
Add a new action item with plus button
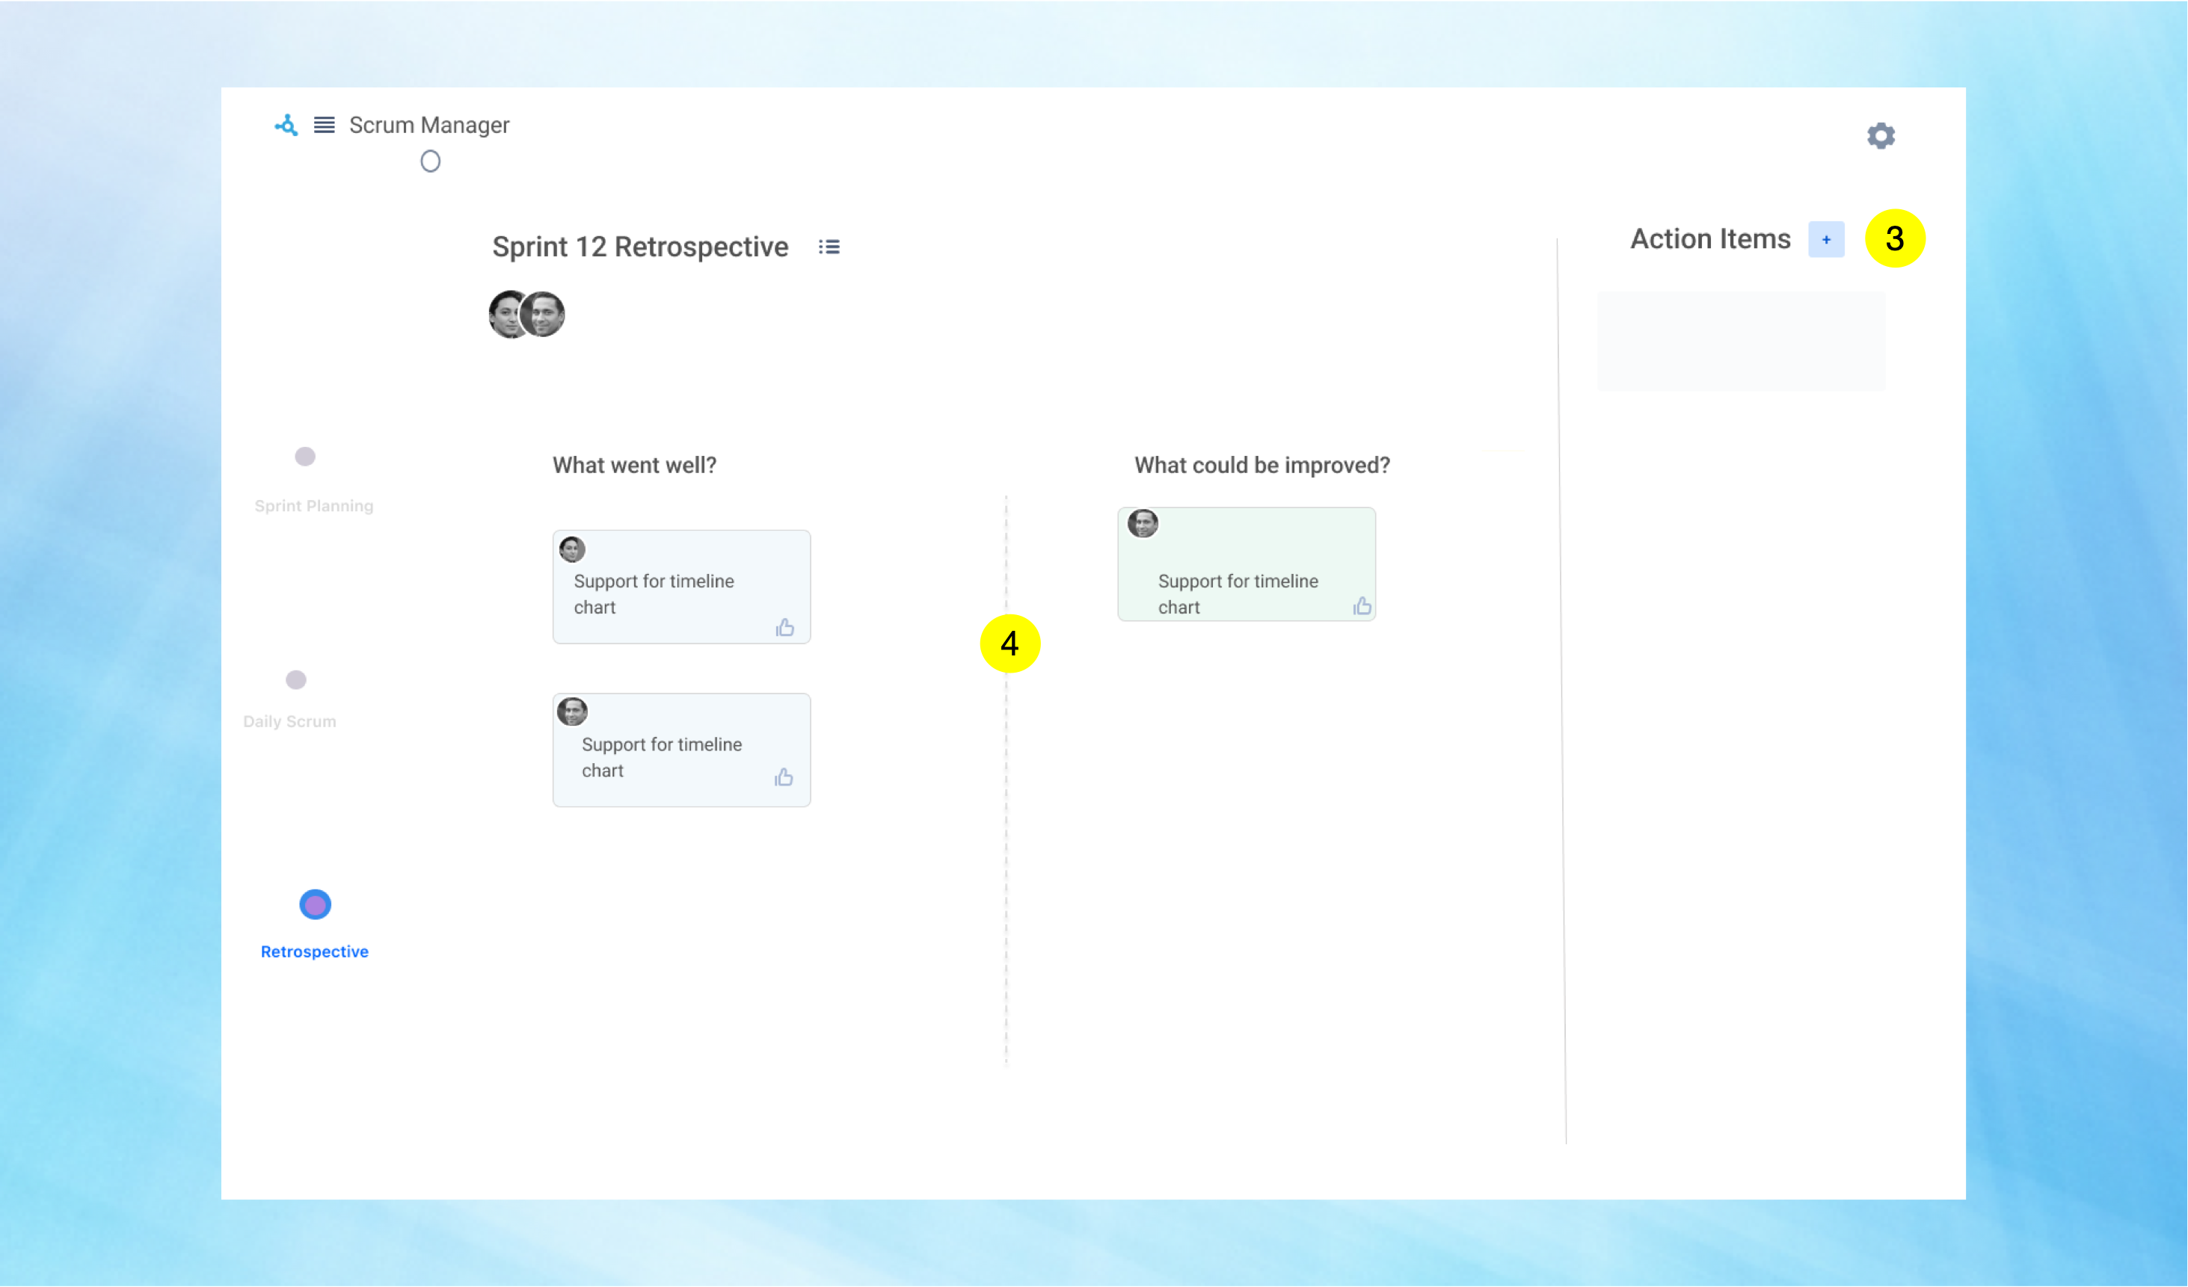1826,239
